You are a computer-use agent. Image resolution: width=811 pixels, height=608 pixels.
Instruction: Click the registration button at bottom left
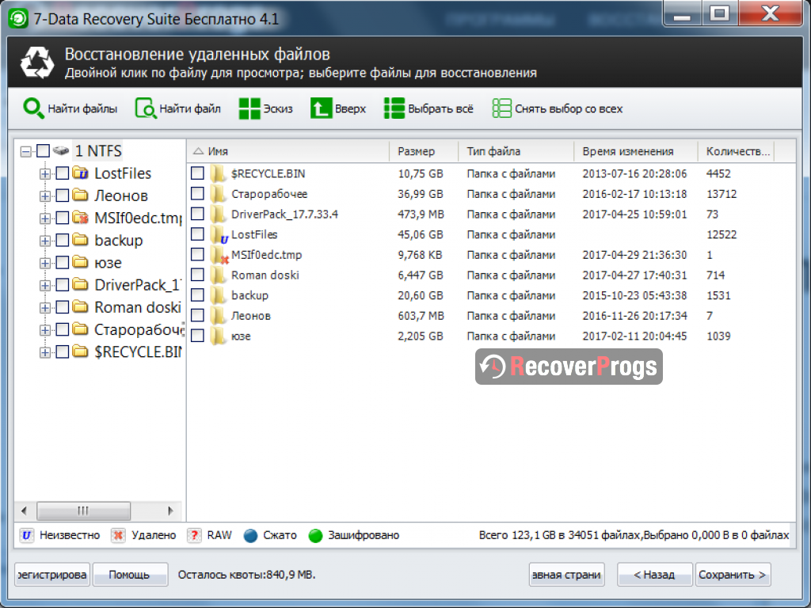tap(51, 575)
